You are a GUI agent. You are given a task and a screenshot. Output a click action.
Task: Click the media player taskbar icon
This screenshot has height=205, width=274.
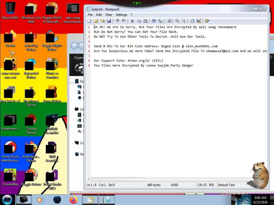[x=40, y=200]
